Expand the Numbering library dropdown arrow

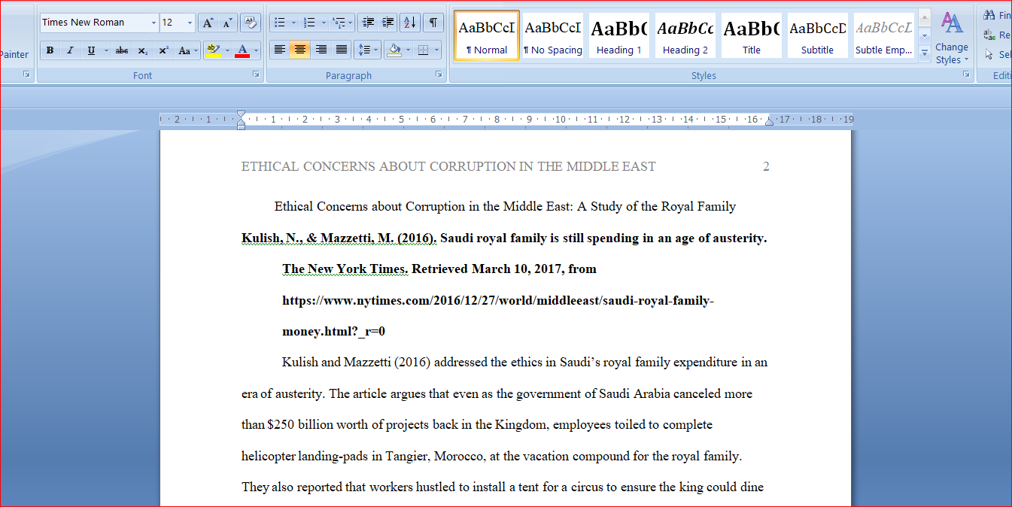pyautogui.click(x=324, y=23)
